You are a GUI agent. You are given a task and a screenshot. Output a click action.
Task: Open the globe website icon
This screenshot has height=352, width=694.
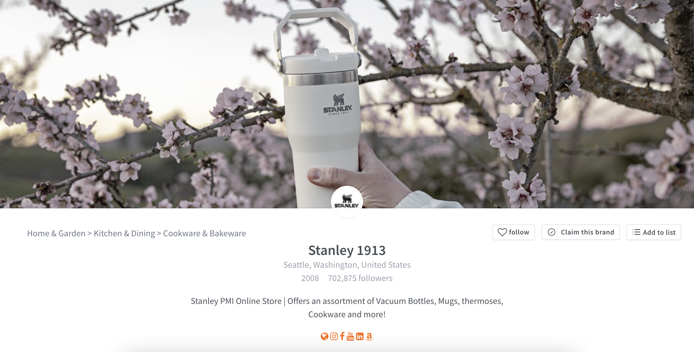[324, 336]
